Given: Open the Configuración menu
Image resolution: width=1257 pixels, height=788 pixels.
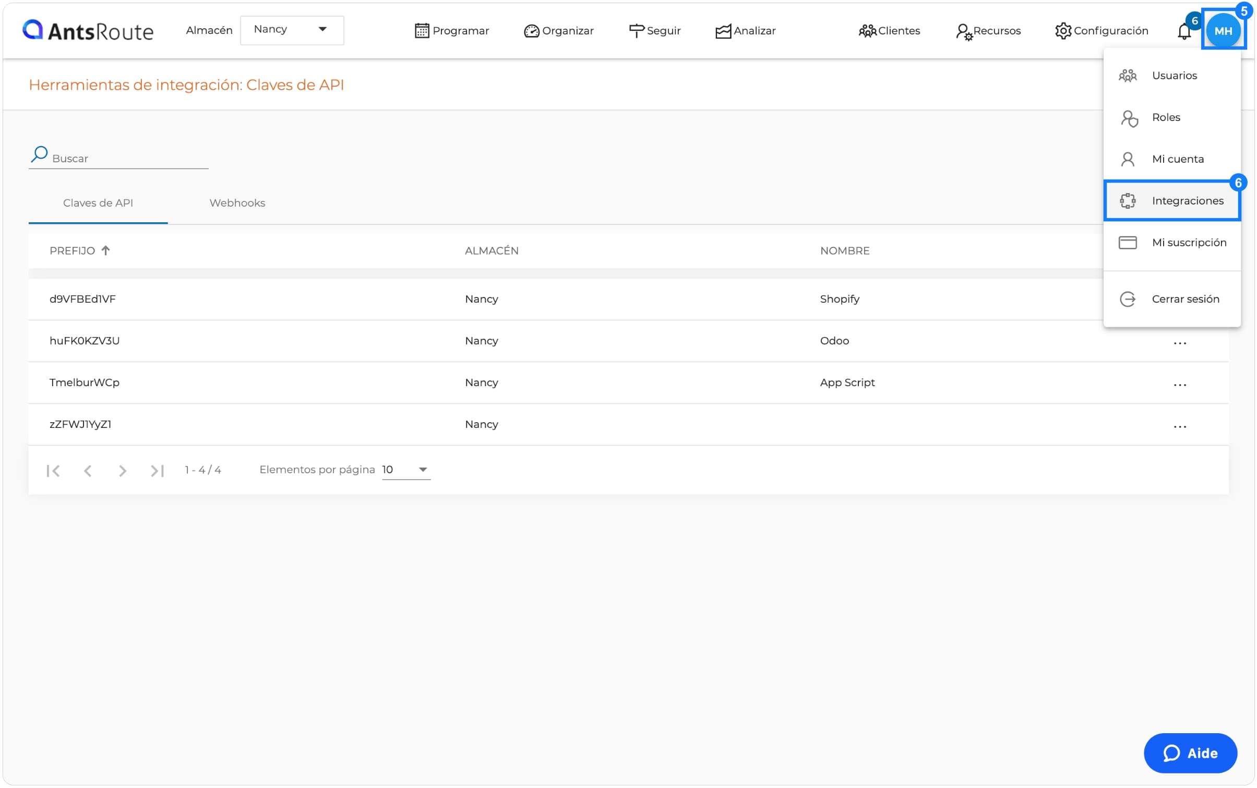Looking at the screenshot, I should 1101,31.
